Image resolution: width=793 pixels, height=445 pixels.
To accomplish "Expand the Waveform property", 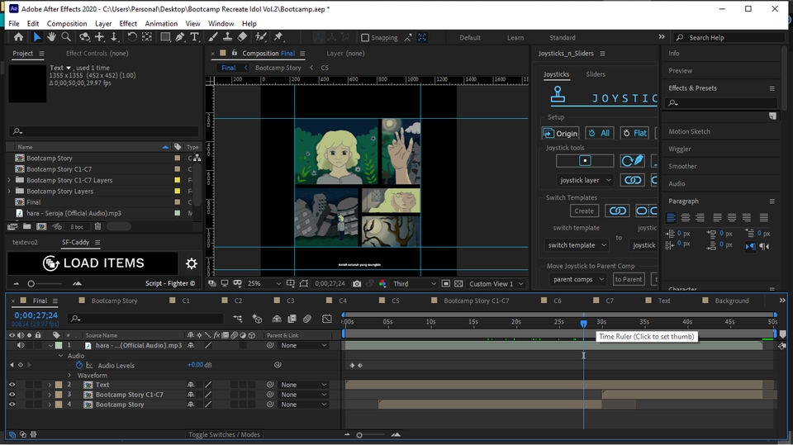I will pos(69,375).
